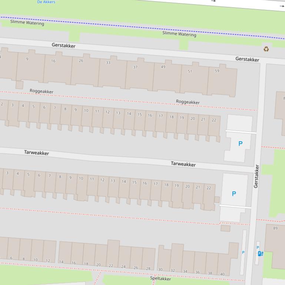Open the parking lot between Roggeakker and Tarweakker
Viewport: 285px width, 285px height.
click(x=240, y=144)
